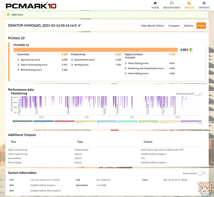The width and height of the screenshot is (214, 197).
Task: Expand the Spreadsheets Score details
Action: pyautogui.click(x=72, y=60)
